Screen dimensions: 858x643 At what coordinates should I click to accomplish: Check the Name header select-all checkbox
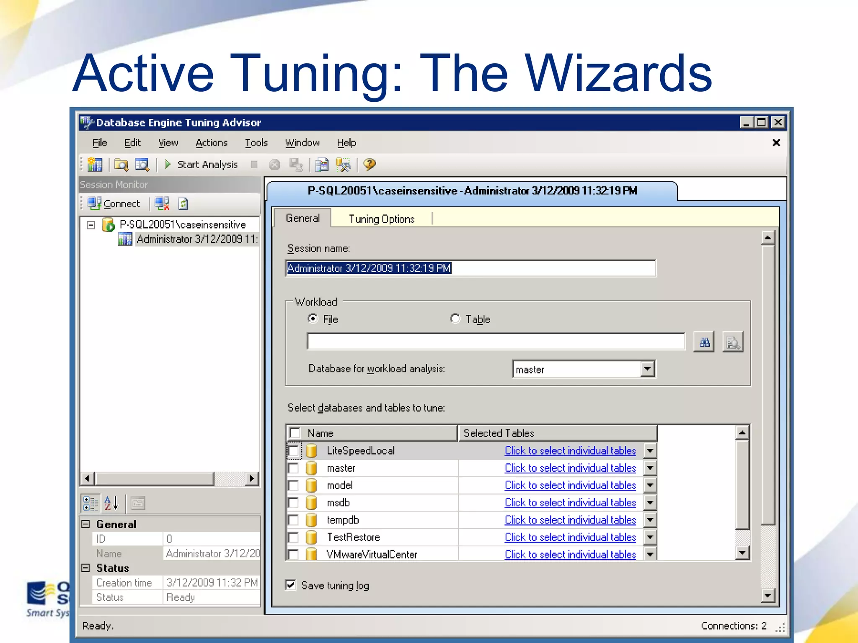coord(295,433)
